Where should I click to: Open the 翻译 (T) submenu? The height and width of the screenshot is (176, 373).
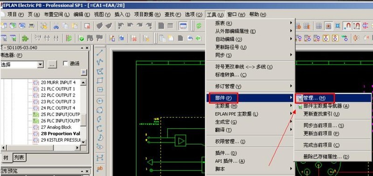pyautogui.click(x=250, y=130)
